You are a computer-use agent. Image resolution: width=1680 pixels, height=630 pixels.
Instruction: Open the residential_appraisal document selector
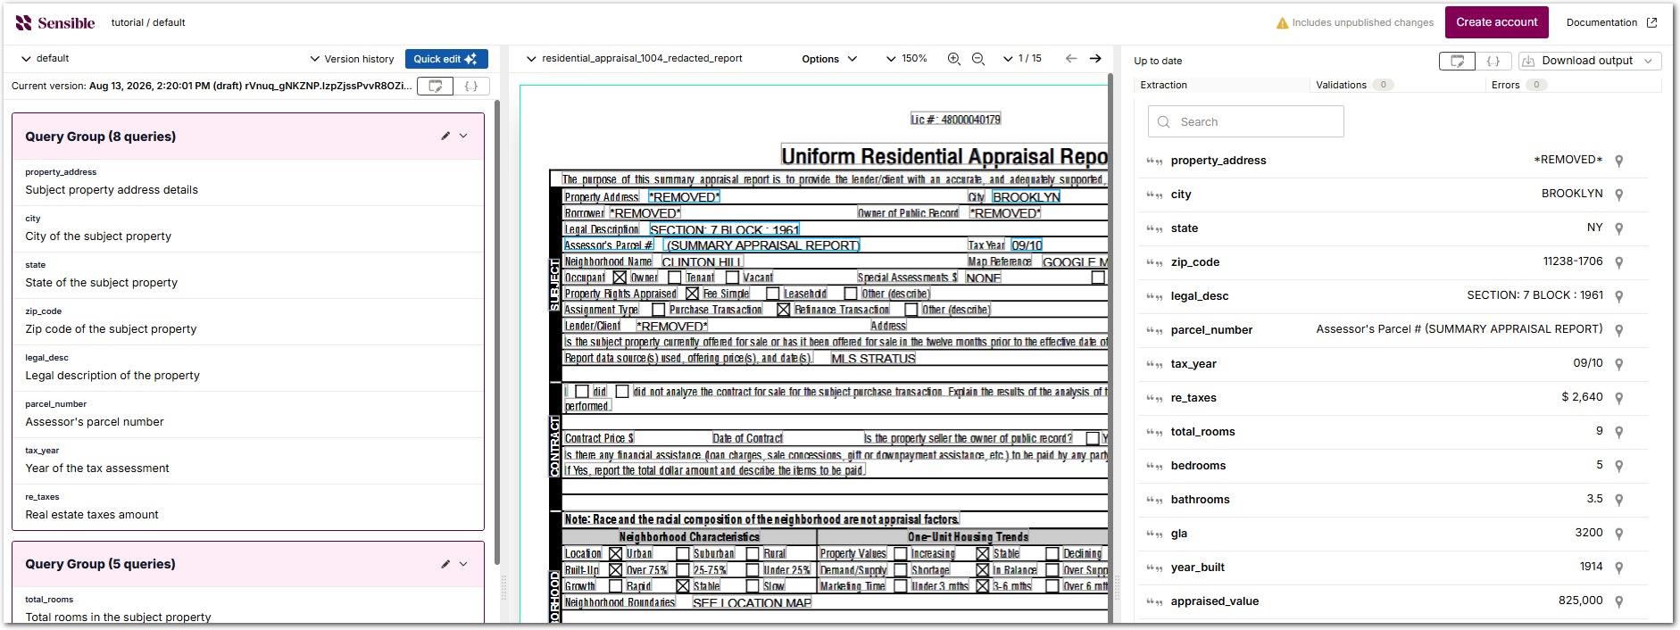click(634, 59)
